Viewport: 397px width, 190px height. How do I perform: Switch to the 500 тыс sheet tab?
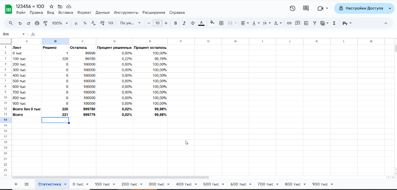point(214,184)
